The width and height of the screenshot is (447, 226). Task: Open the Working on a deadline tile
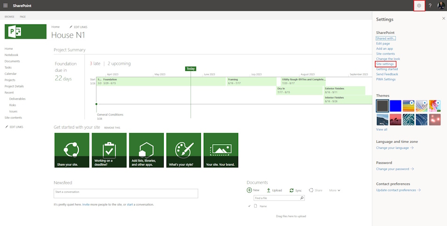pyautogui.click(x=109, y=150)
